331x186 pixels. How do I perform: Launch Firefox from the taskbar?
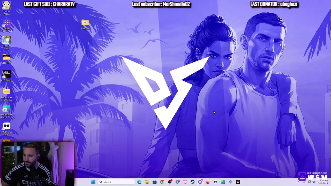[x=208, y=182]
